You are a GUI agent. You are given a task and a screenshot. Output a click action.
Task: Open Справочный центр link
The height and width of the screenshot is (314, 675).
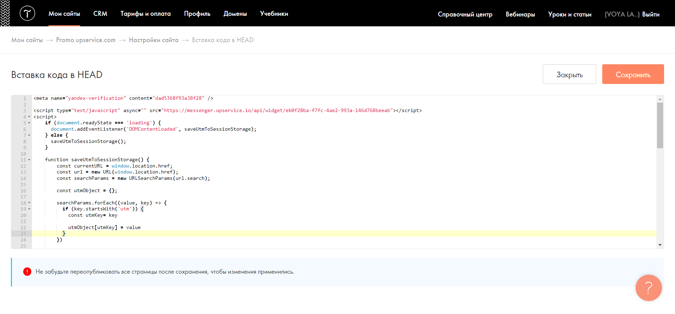click(465, 14)
